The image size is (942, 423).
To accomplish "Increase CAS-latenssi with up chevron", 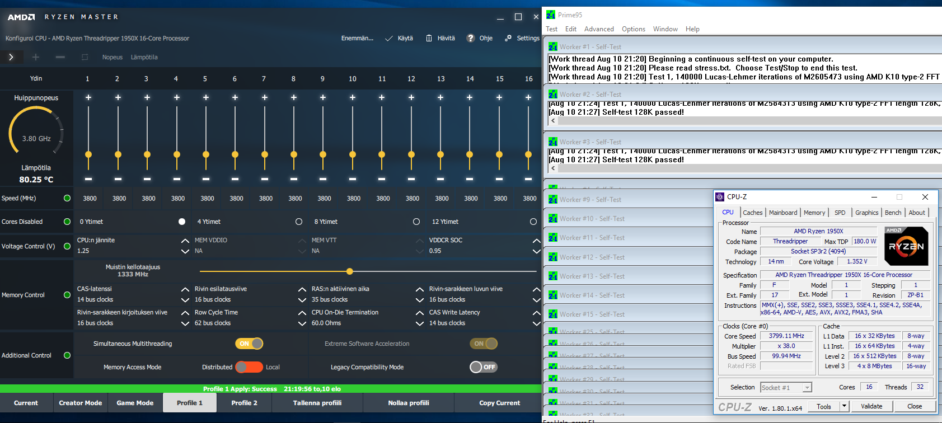I will pyautogui.click(x=185, y=289).
